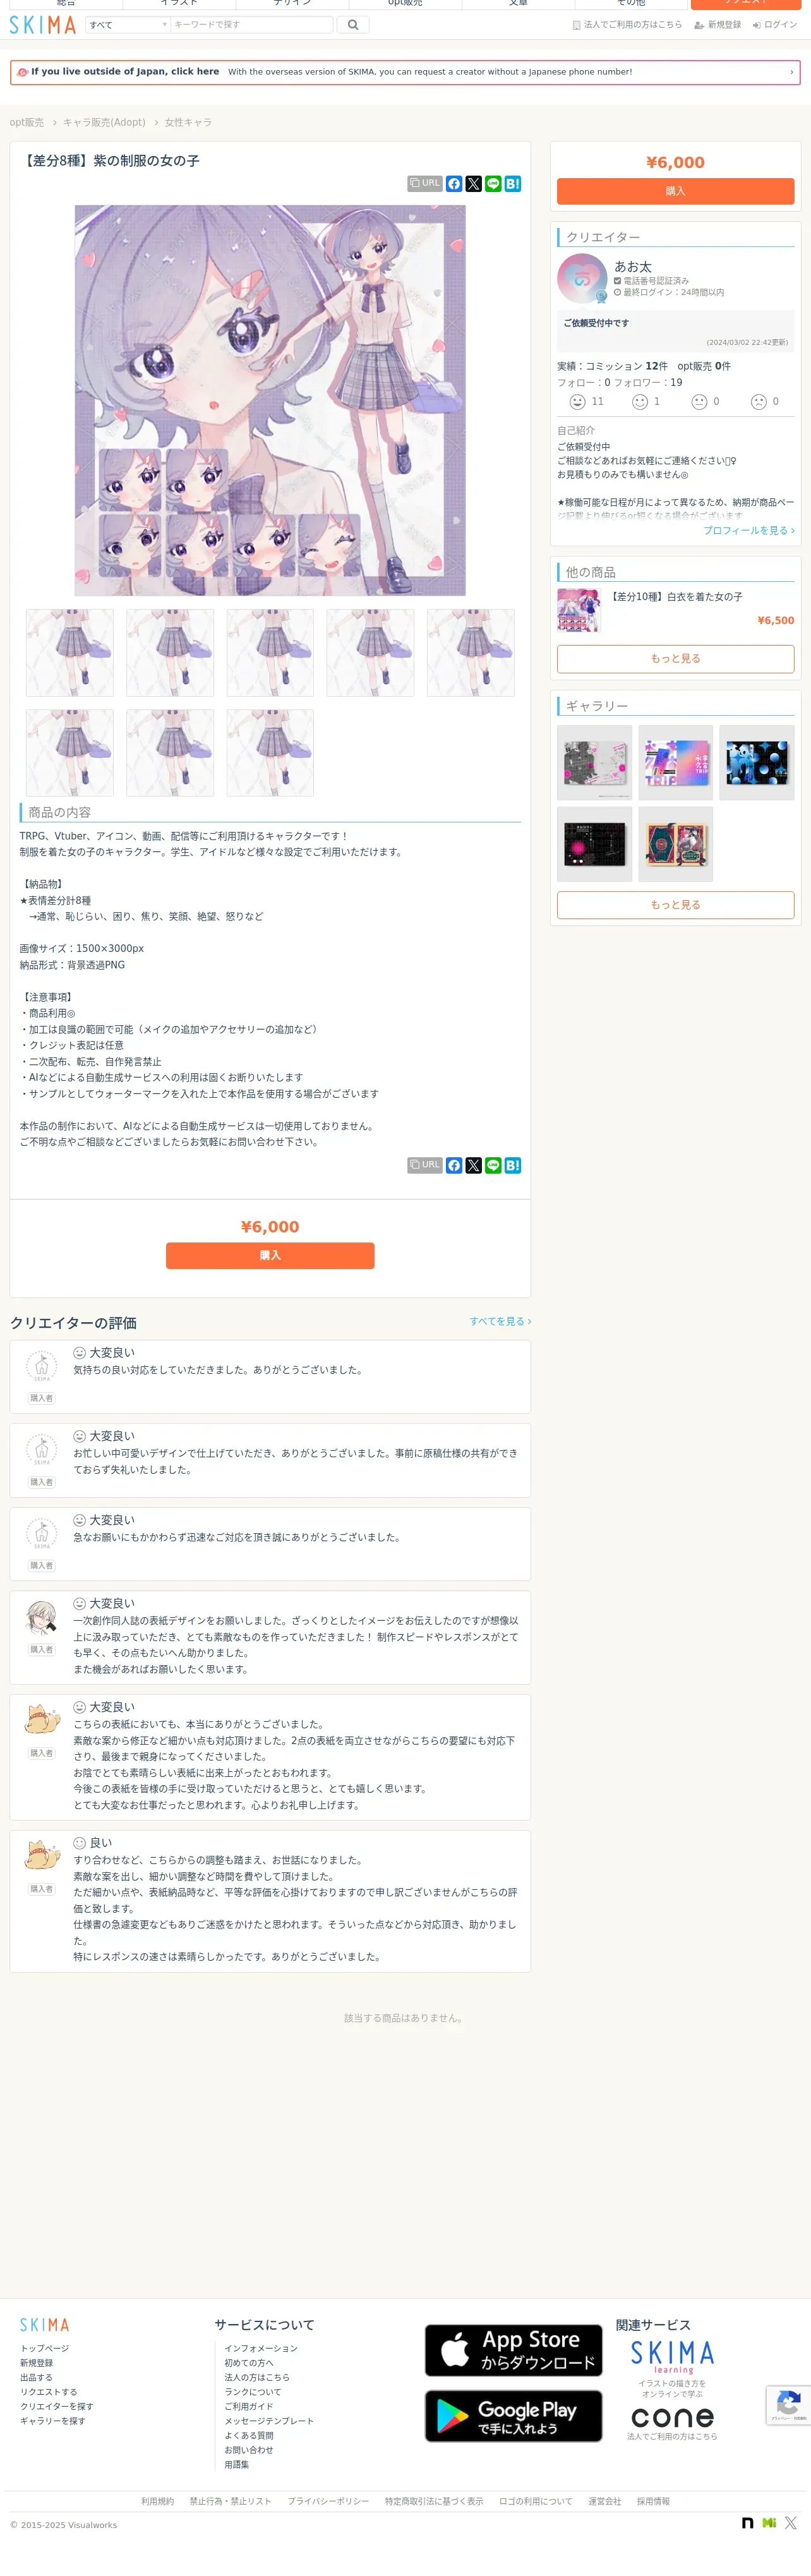
Task: Click breadcrumb キャラ販売(Adopt)
Action: (x=104, y=122)
